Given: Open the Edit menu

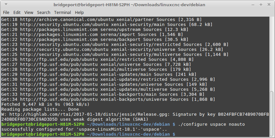Looking at the screenshot, I should [17, 12].
